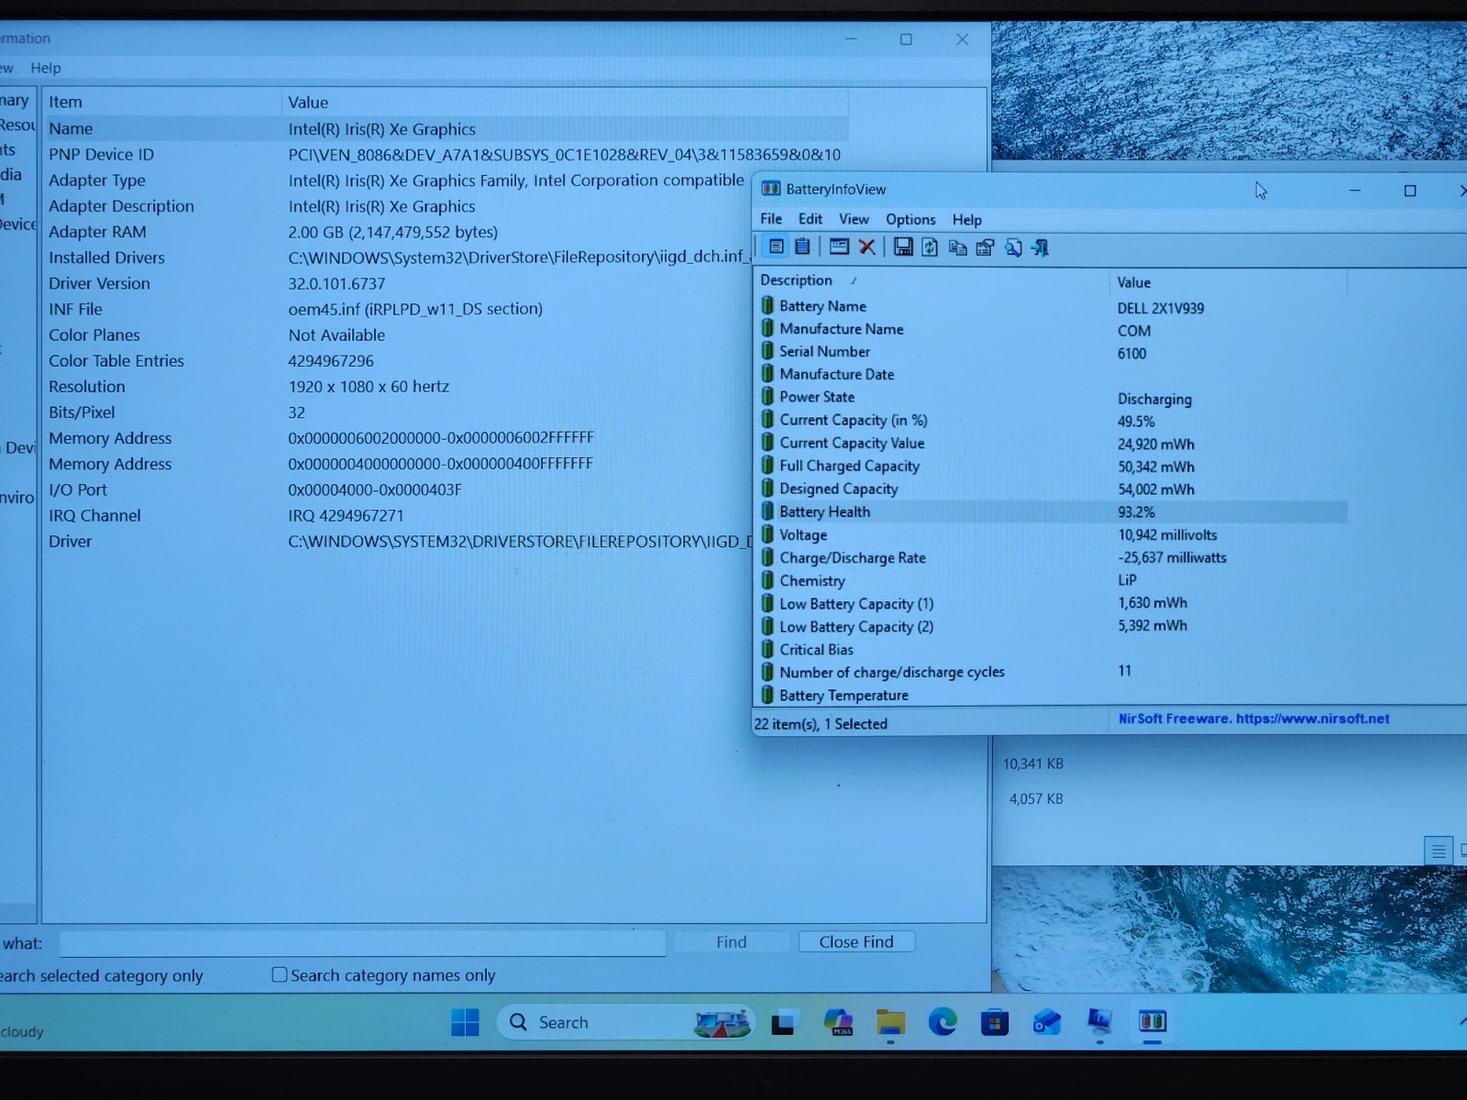Click battery icon beside Voltage row

click(767, 534)
